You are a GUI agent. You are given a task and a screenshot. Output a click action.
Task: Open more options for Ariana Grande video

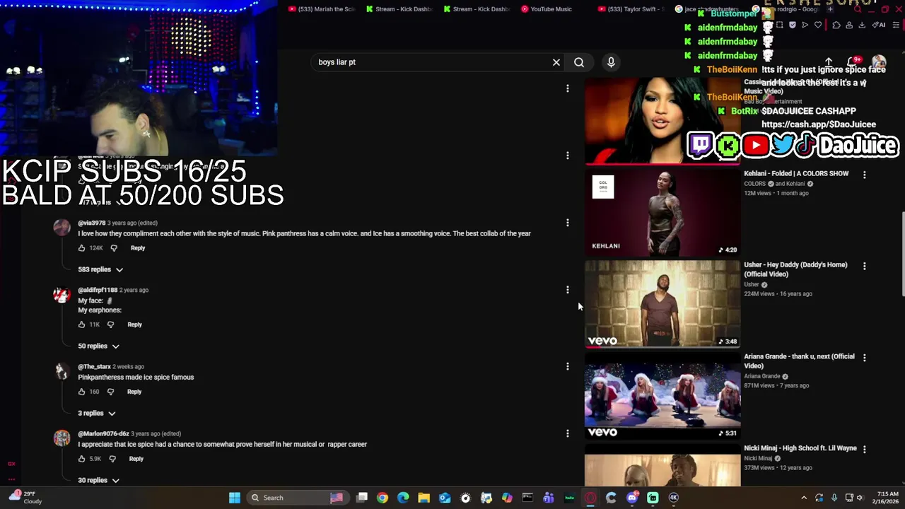pyautogui.click(x=864, y=358)
